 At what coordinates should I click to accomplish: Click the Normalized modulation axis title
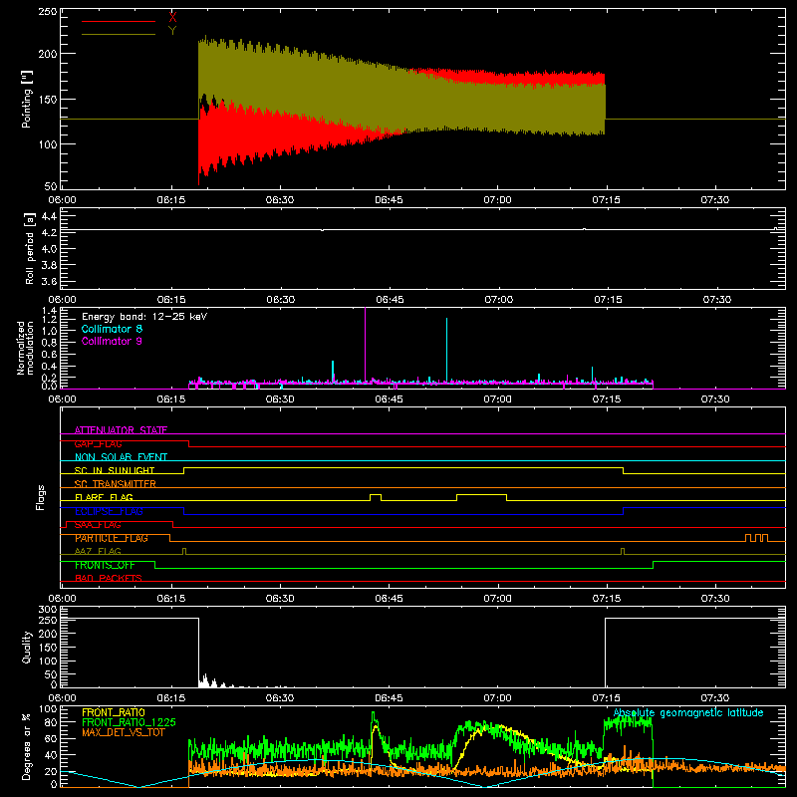[x=25, y=348]
